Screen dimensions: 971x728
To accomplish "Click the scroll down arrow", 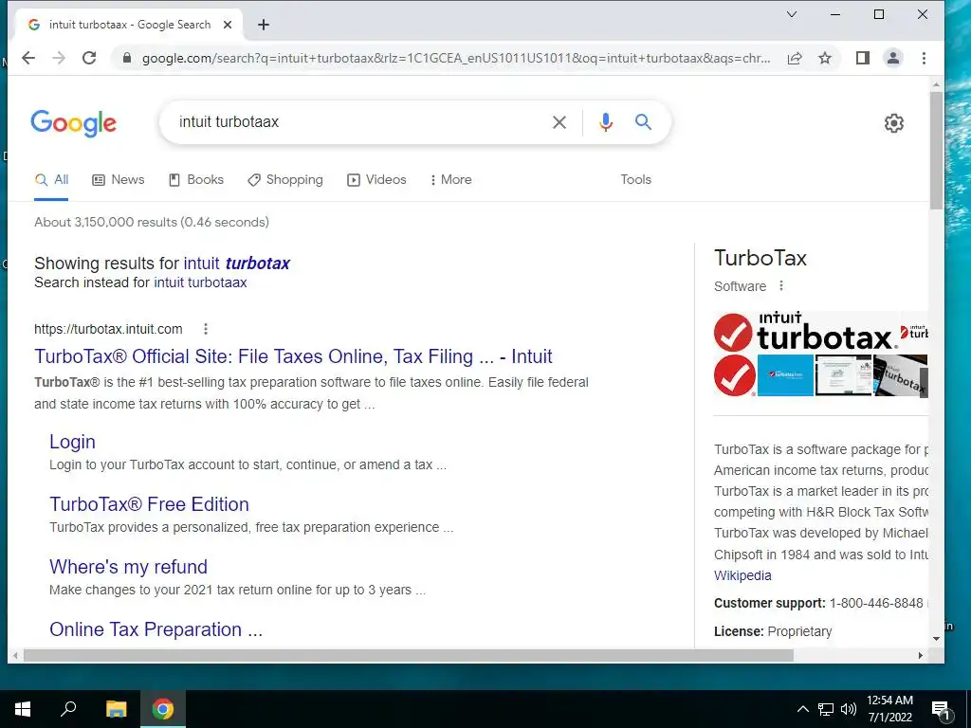I will 936,639.
